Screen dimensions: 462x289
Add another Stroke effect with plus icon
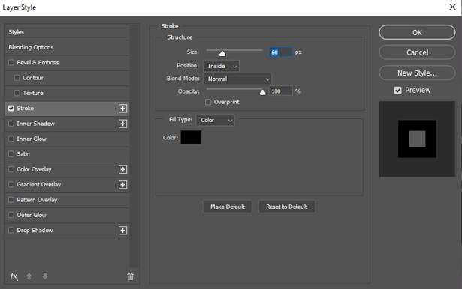(123, 109)
